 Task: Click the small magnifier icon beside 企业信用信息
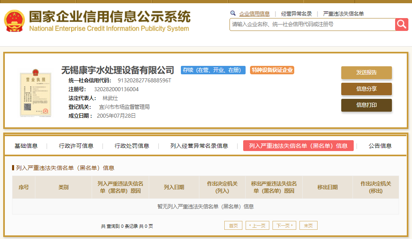[233, 13]
